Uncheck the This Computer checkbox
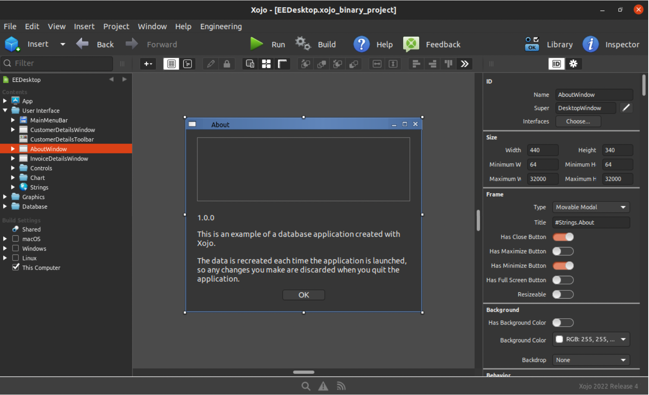The image size is (649, 395). [x=16, y=268]
